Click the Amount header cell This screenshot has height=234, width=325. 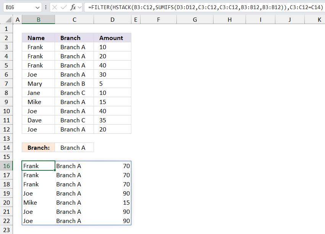[113, 38]
